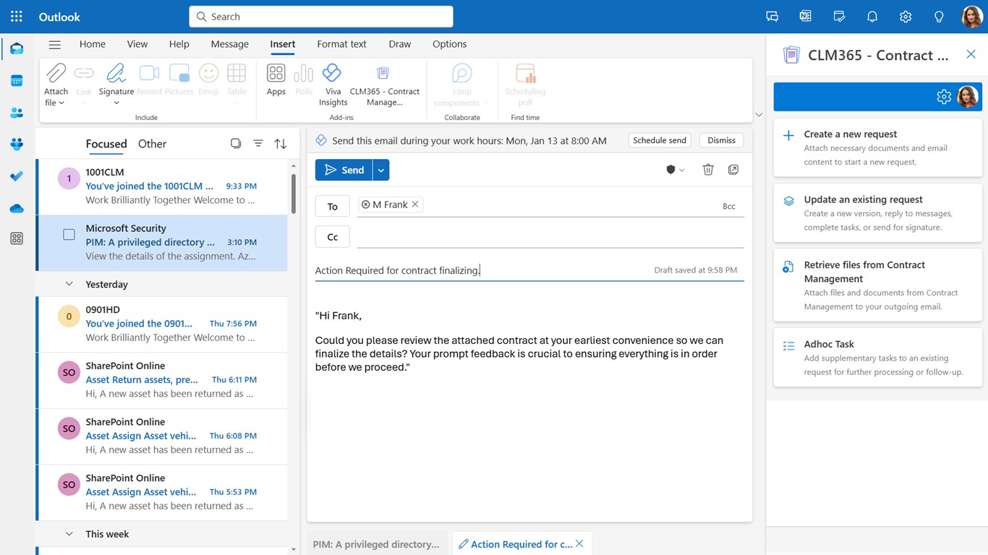Select Retrieve files from Contract Management
Image resolution: width=988 pixels, height=555 pixels.
pyautogui.click(x=878, y=285)
